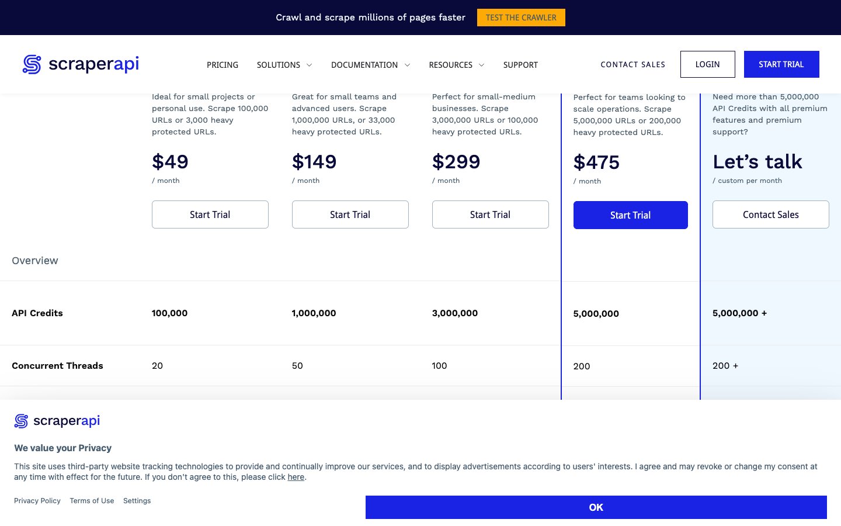Start trial for the $149 plan
This screenshot has height=526, width=841.
pos(350,214)
